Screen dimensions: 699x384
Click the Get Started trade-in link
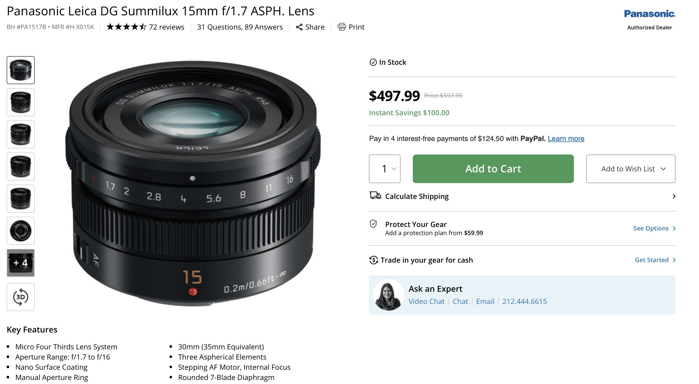[x=652, y=260]
